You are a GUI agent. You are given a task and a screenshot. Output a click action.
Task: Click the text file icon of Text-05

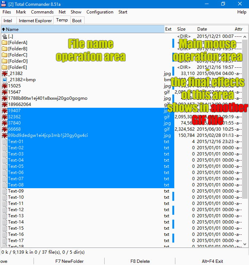pos(5,166)
